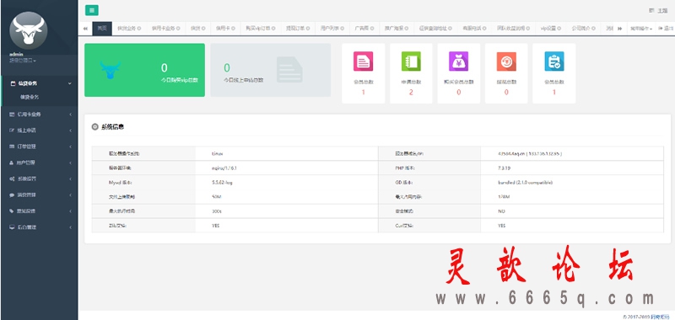Image resolution: width=675 pixels, height=320 pixels.
Task: Click the '5.5.62-log' MySQL version value
Action: click(x=223, y=183)
